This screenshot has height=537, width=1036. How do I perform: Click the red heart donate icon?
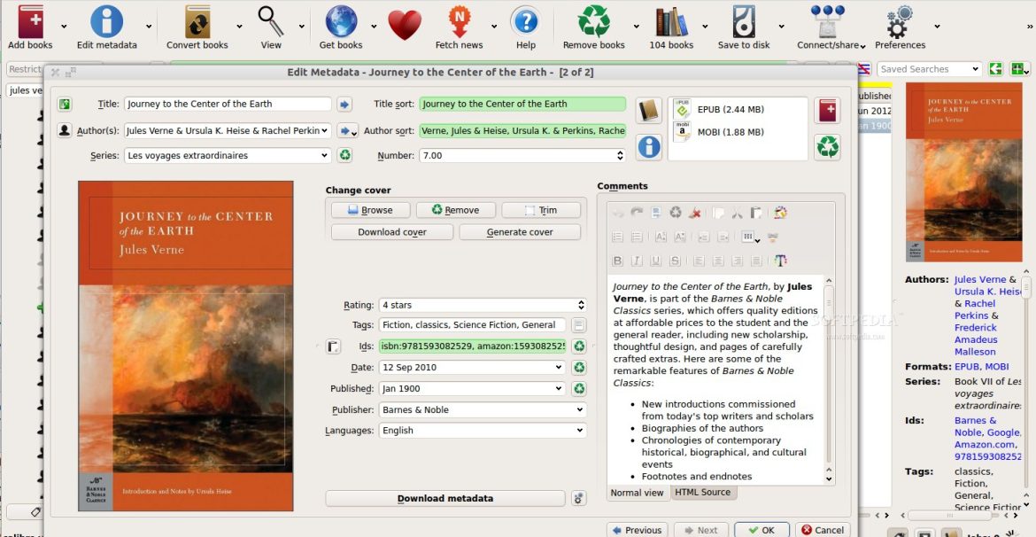point(405,25)
